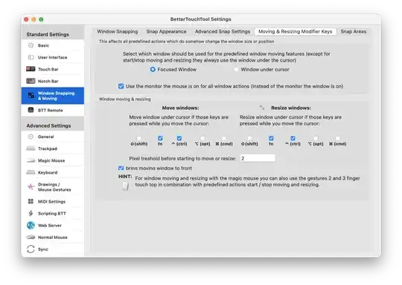Click the Notch Bar sidebar icon
The image size is (402, 285).
pos(31,81)
